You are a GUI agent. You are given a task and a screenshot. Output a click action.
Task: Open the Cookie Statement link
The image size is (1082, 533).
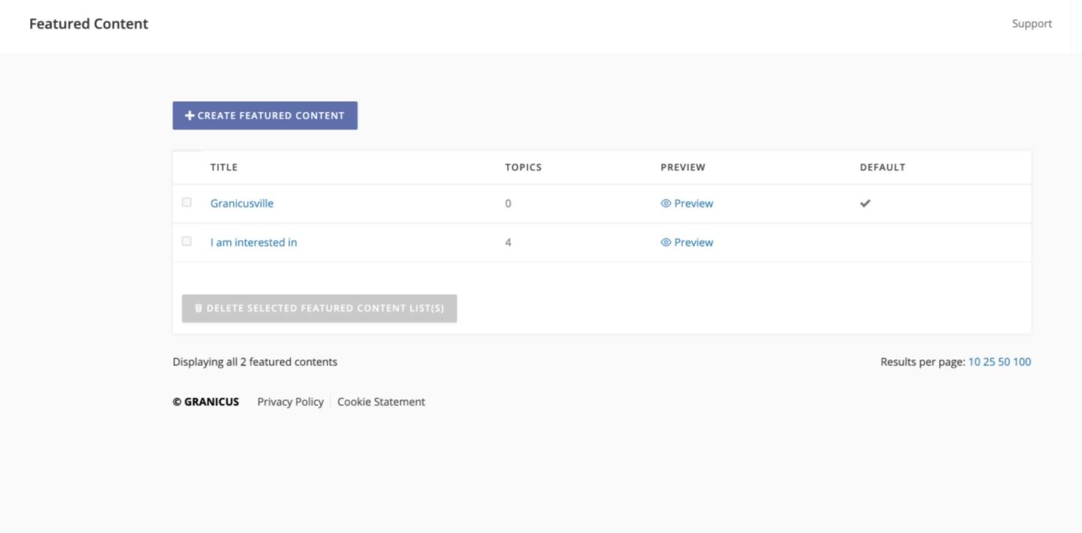pyautogui.click(x=381, y=401)
